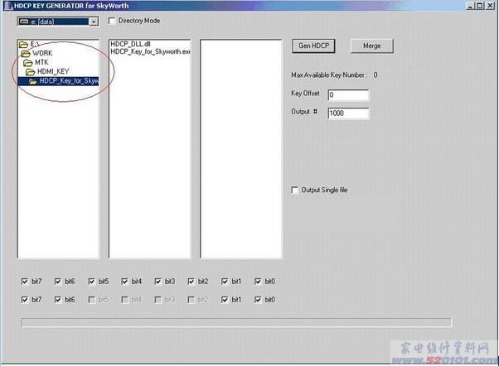Select the MTK folder icon
This screenshot has height=366, width=499.
(28, 63)
